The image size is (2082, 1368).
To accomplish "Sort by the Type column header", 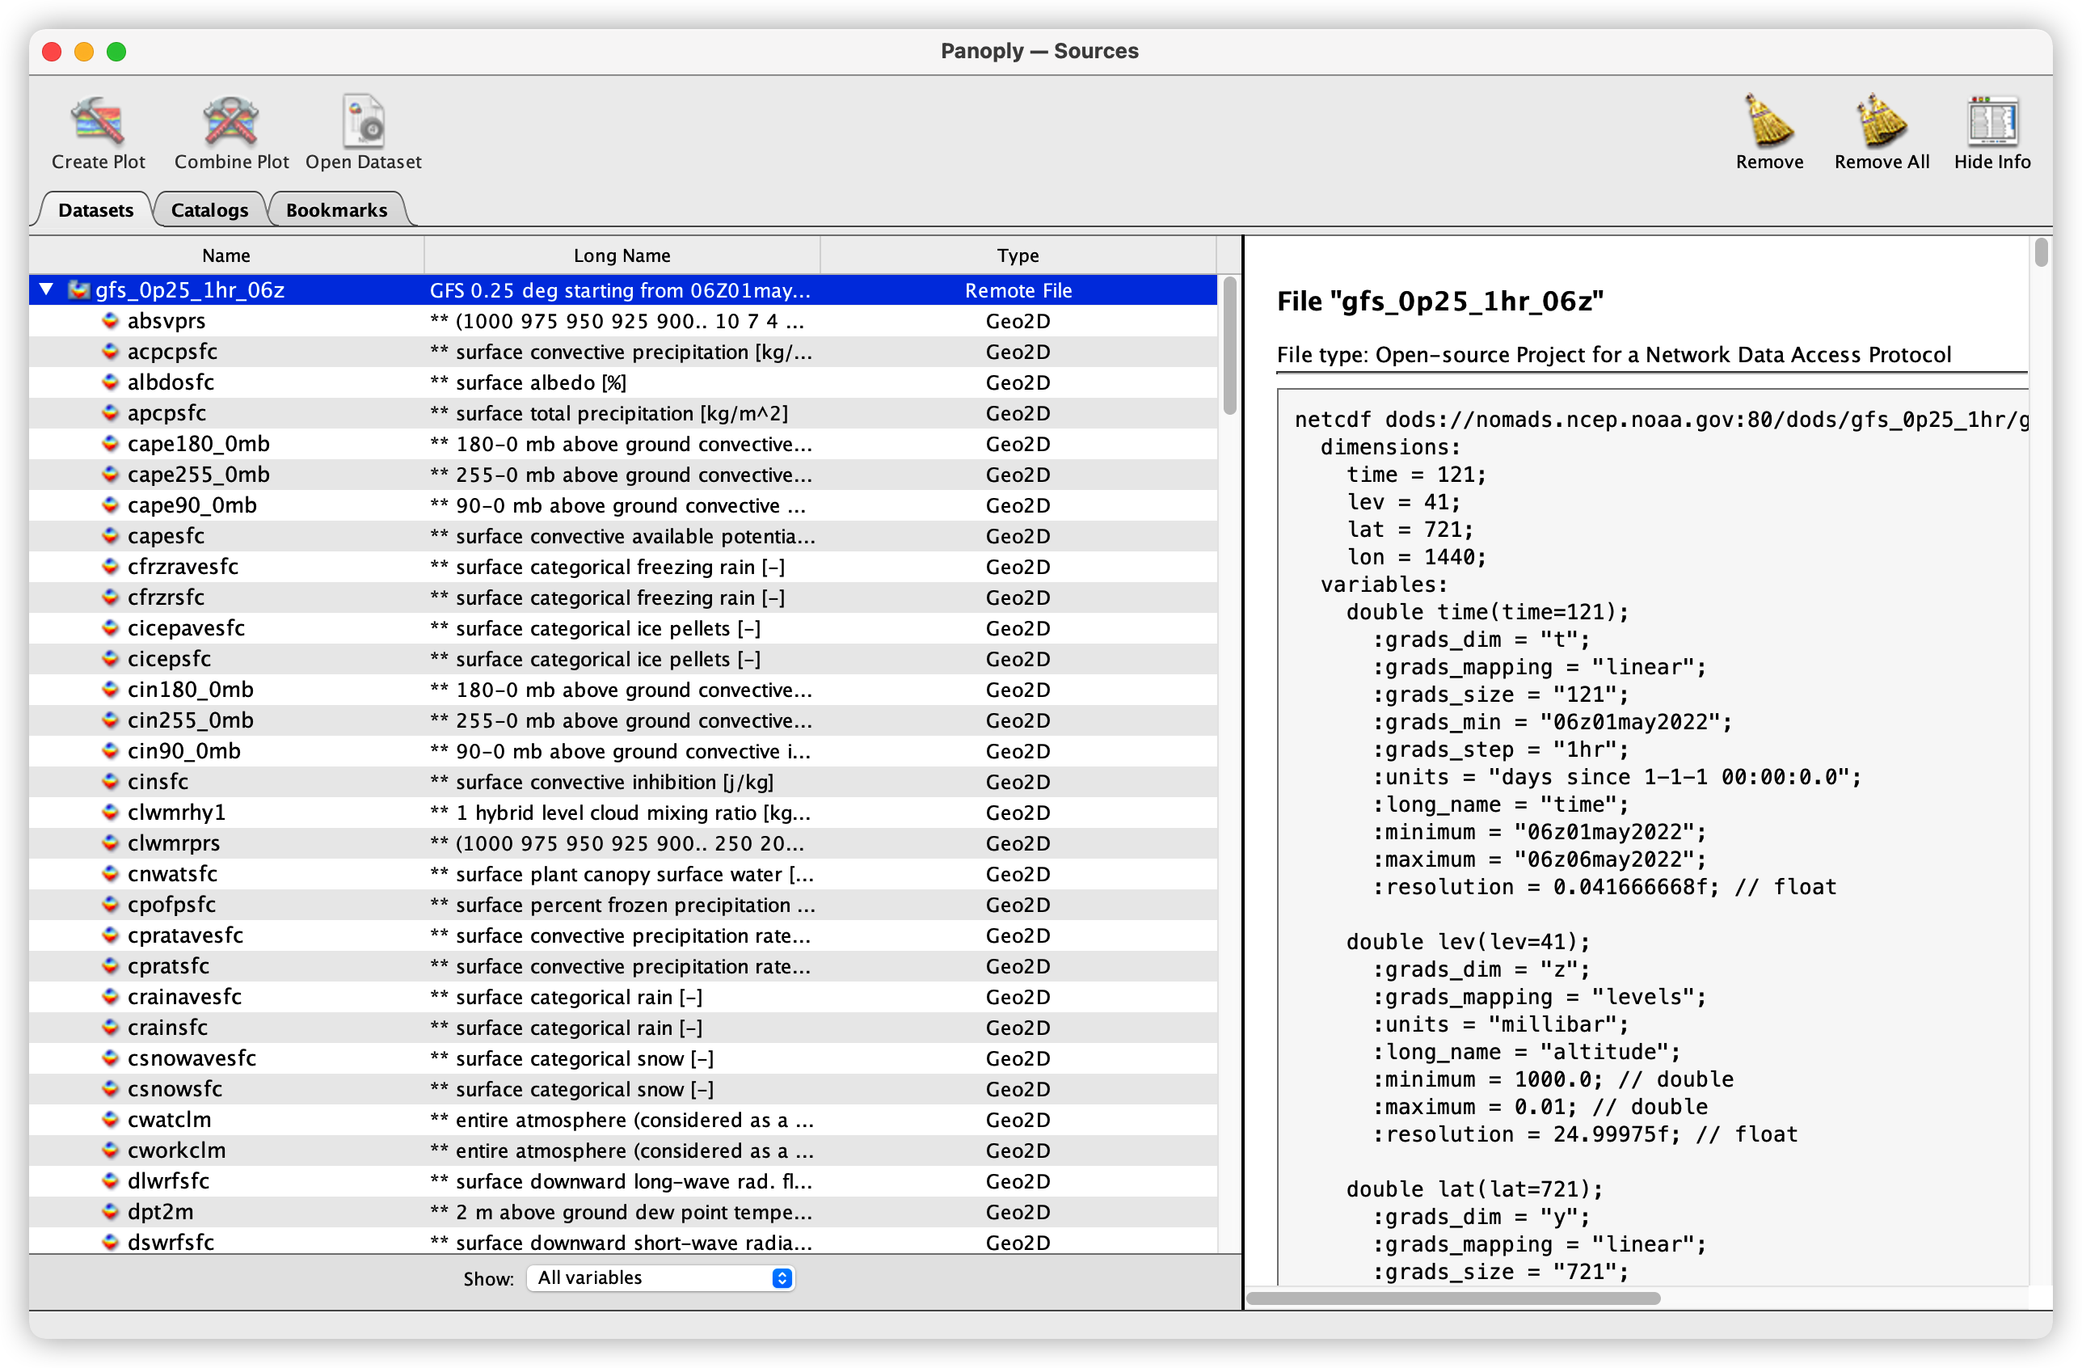I will pos(1018,255).
